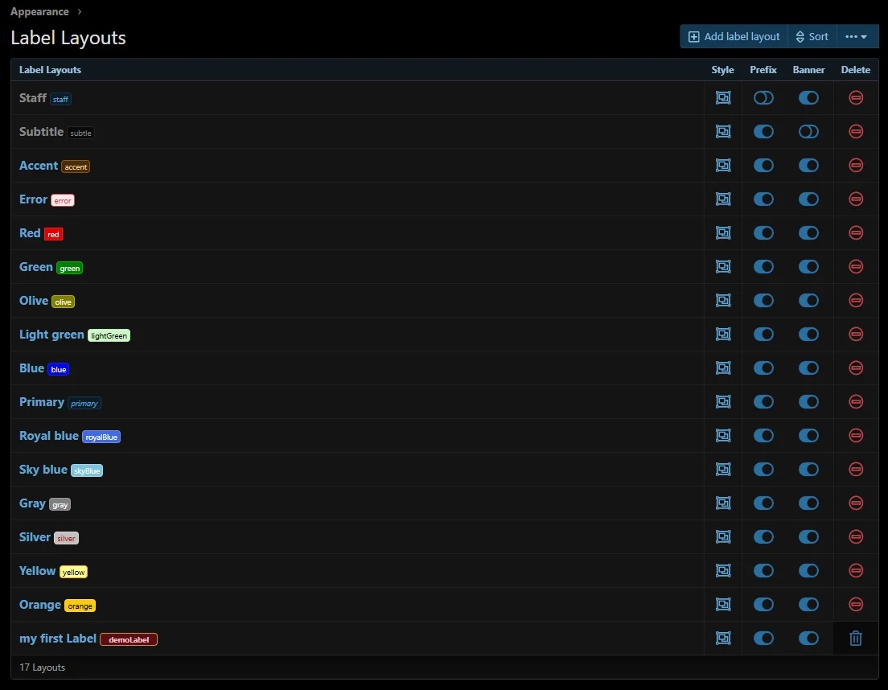This screenshot has width=888, height=690.
Task: Open the three-dots more options dropdown
Action: point(857,36)
